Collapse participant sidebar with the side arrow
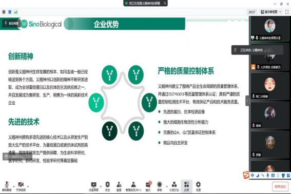 pos(247,101)
